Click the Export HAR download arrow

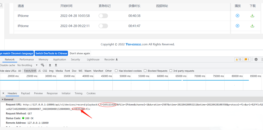(56, 65)
